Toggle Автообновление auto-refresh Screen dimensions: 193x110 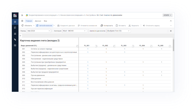[44, 26]
